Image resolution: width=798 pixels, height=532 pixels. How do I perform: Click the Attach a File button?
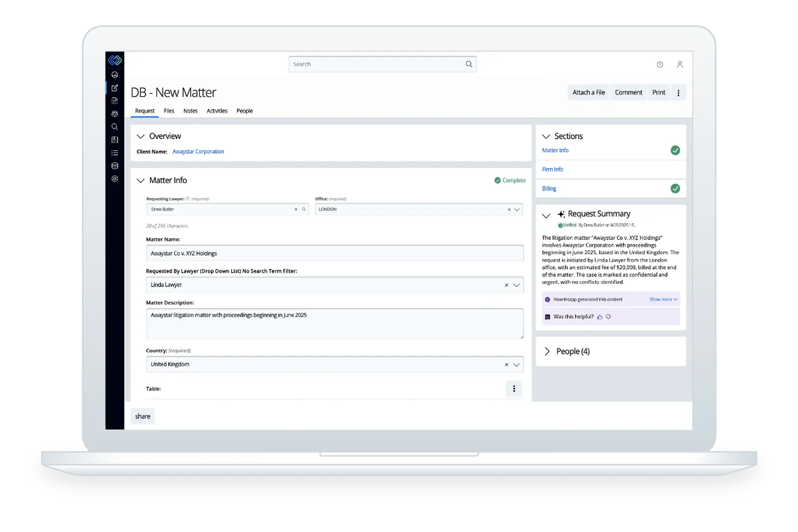coord(588,93)
